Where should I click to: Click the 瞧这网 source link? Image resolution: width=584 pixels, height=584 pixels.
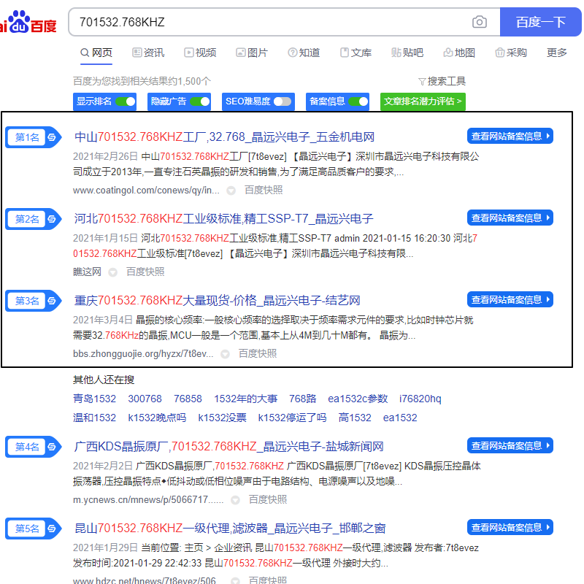(87, 272)
